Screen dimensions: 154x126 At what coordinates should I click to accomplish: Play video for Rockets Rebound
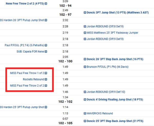click(46, 79)
